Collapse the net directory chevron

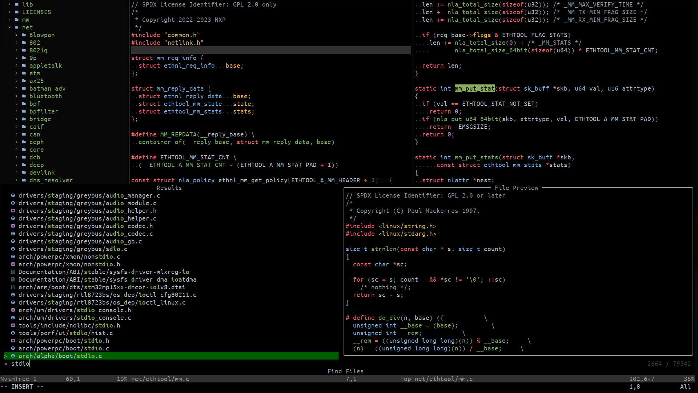click(9, 27)
